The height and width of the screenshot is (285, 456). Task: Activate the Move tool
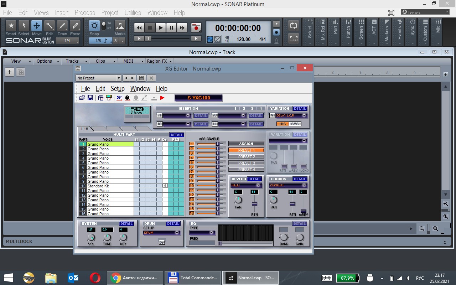37,26
